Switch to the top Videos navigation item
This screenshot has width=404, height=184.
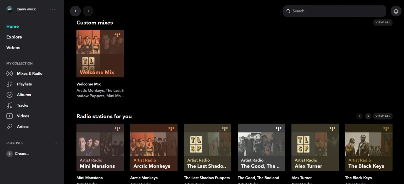[13, 48]
